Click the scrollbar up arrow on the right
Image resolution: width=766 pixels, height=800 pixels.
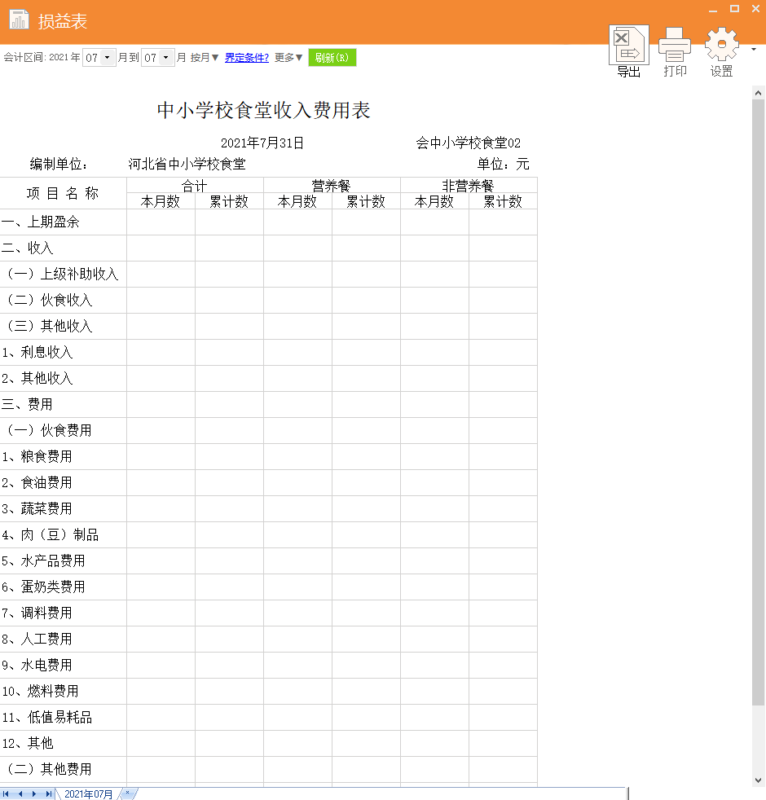758,91
